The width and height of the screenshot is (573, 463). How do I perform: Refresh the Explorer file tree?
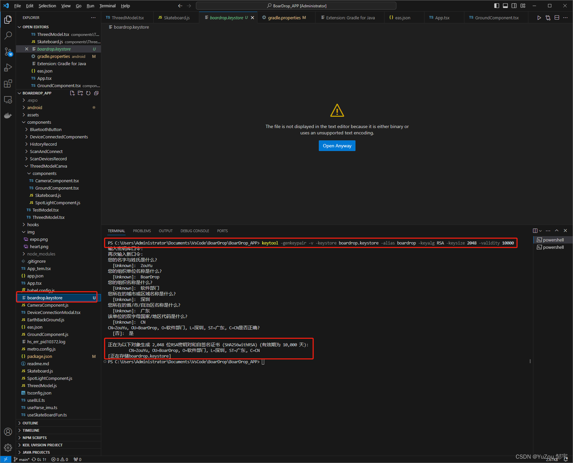[88, 93]
